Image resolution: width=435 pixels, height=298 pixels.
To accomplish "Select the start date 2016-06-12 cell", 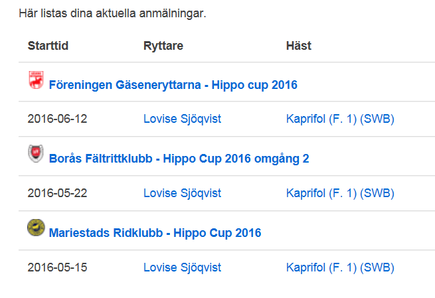I will (57, 119).
